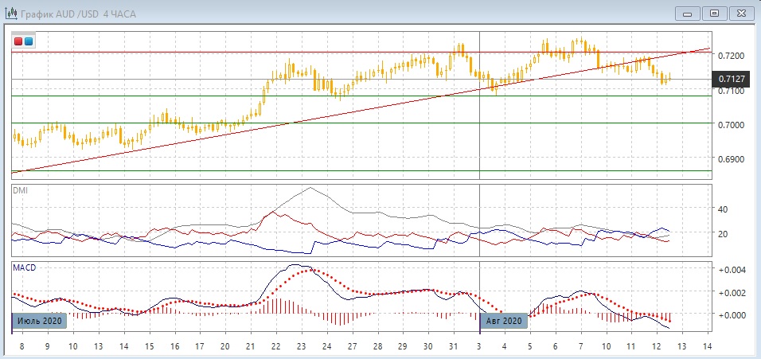The width and height of the screenshot is (761, 359).
Task: Close the AUD/USD chart window
Action: (740, 13)
